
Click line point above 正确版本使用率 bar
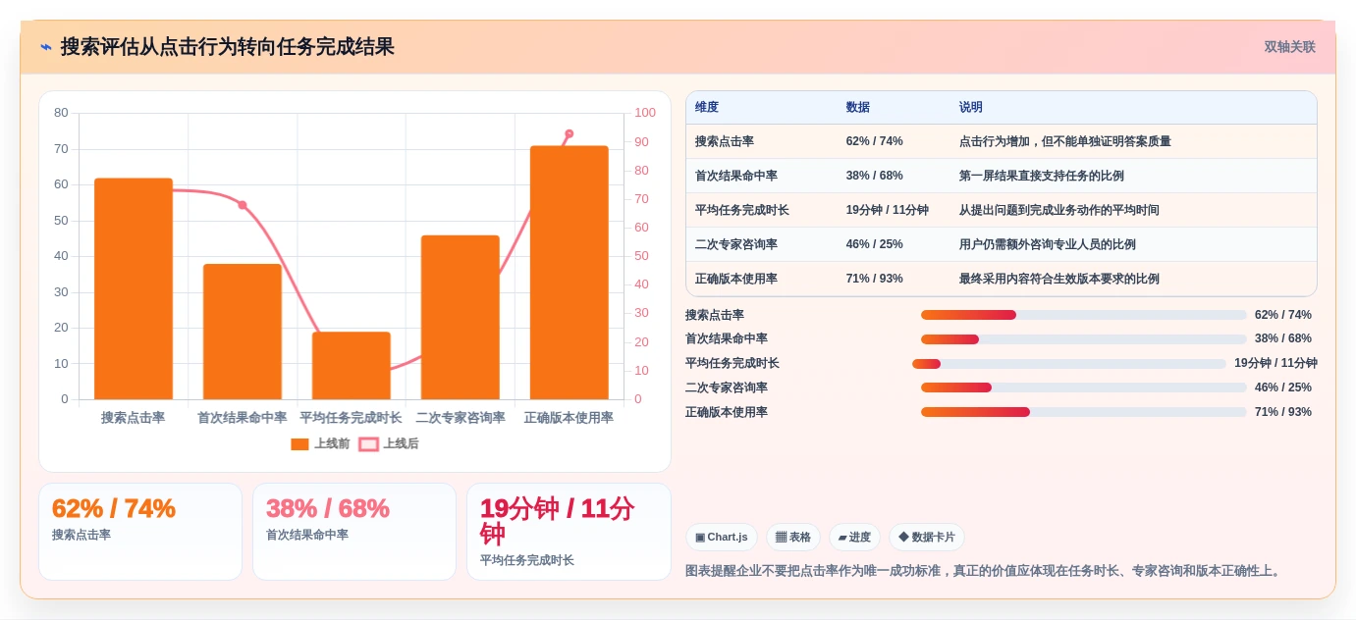coord(570,133)
